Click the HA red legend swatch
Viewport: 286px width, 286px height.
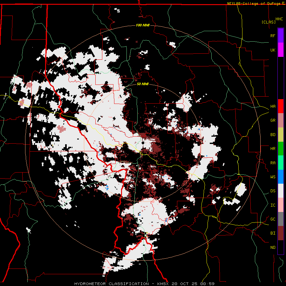point(281,106)
